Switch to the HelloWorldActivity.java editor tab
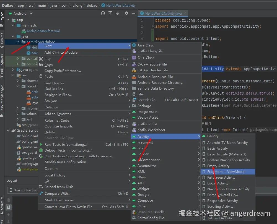Image resolution: width=277 pixels, height=224 pixels. tap(163, 13)
